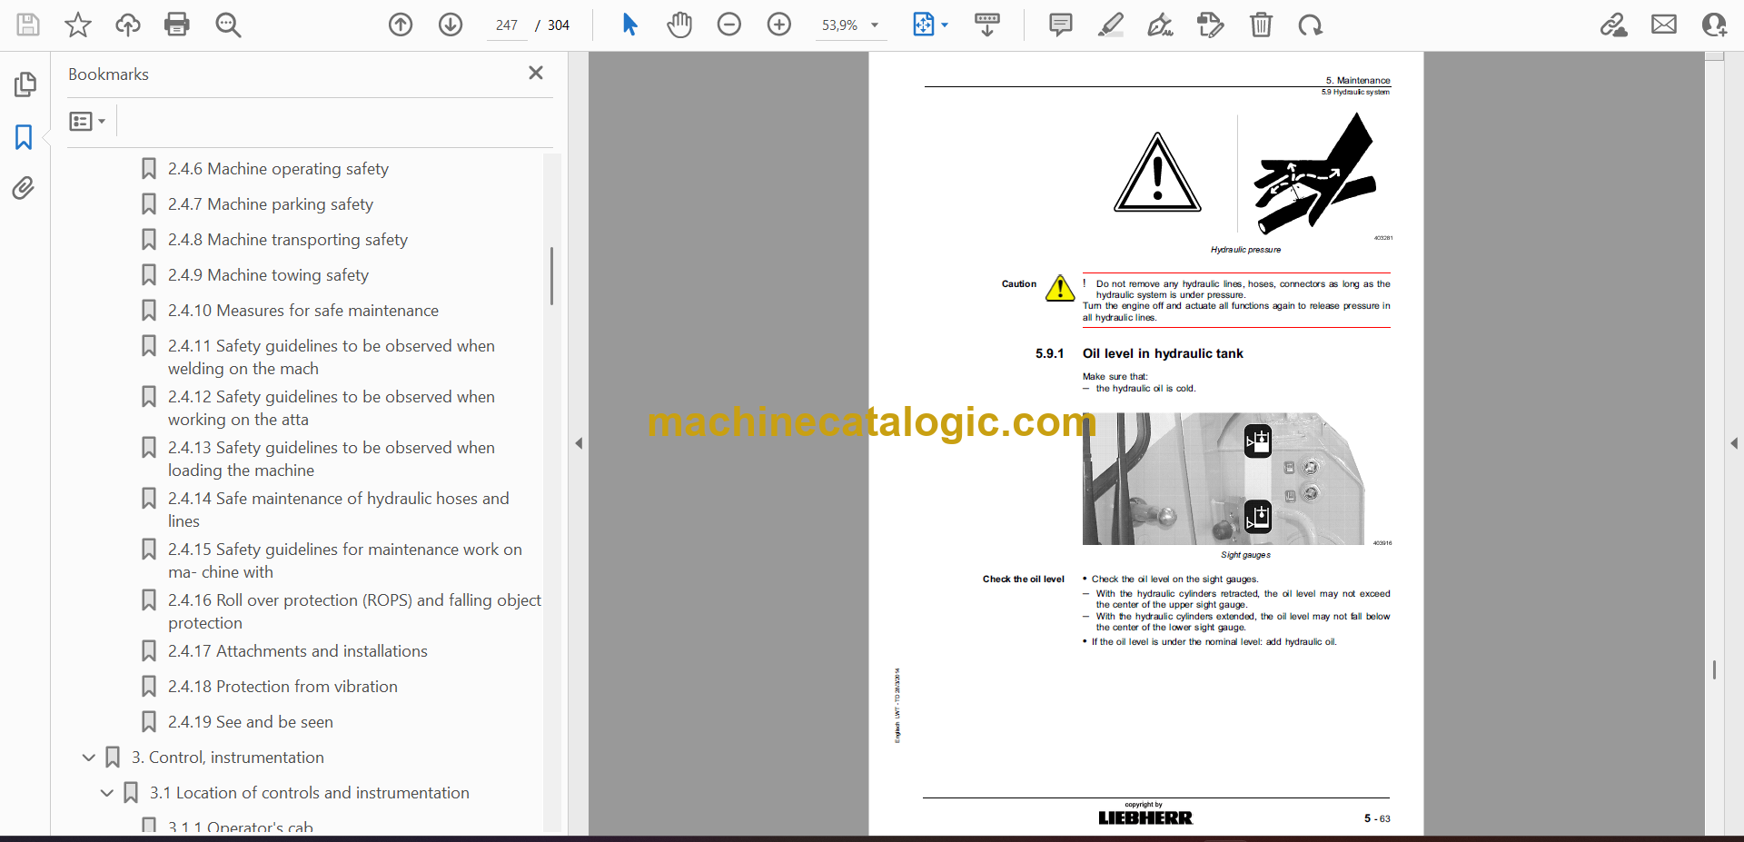Add the document to starred favorites

click(x=78, y=25)
